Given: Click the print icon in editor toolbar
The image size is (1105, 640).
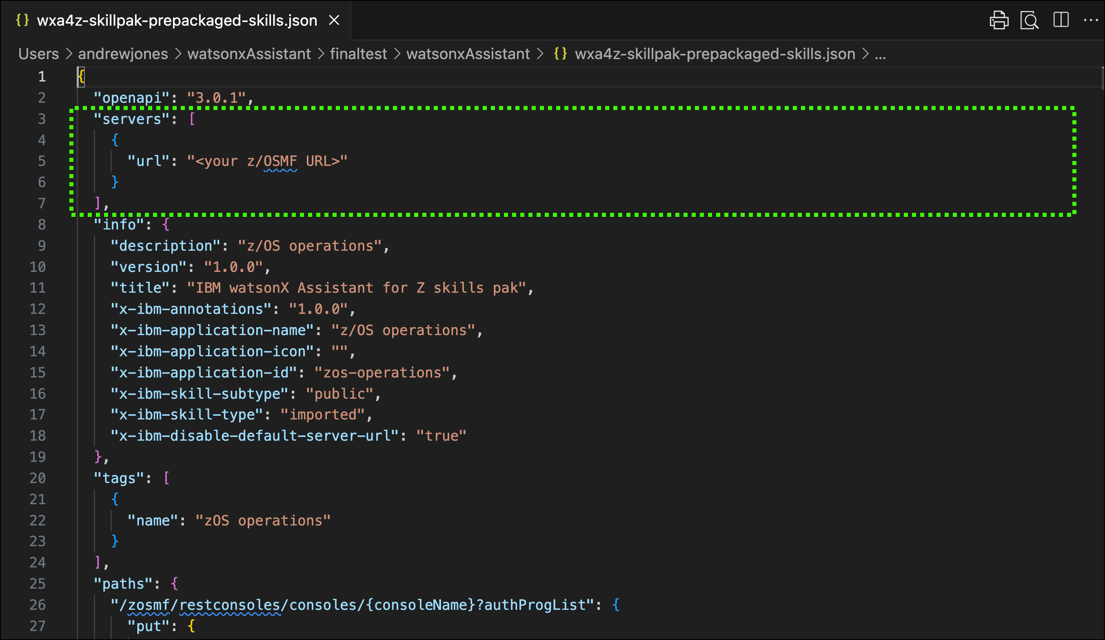Looking at the screenshot, I should tap(998, 20).
